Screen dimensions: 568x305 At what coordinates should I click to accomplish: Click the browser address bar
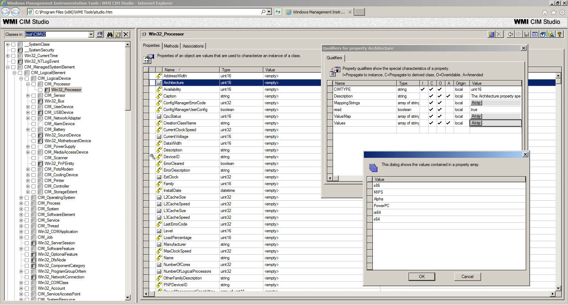147,12
